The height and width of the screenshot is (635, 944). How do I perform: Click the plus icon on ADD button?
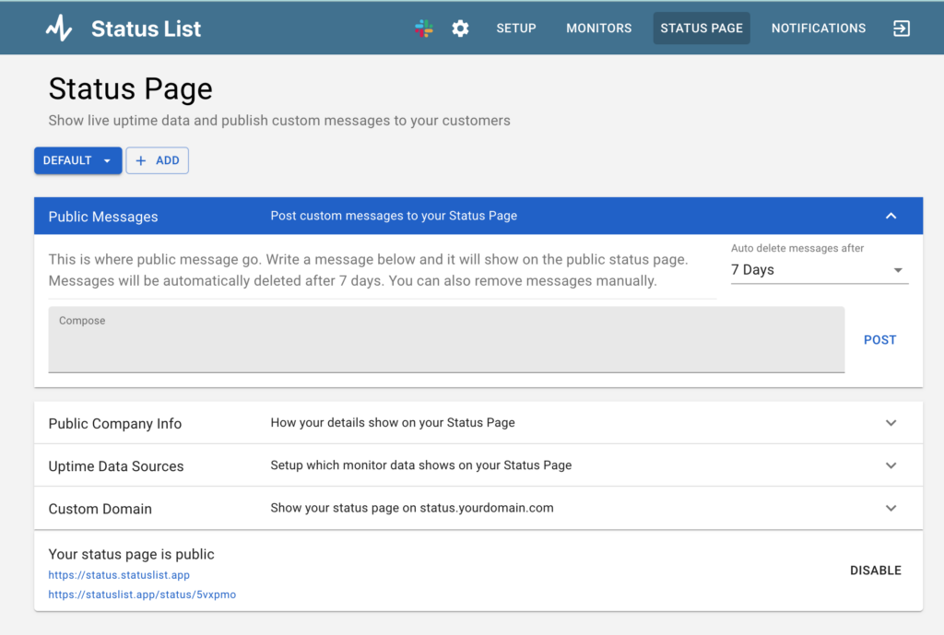(x=141, y=160)
